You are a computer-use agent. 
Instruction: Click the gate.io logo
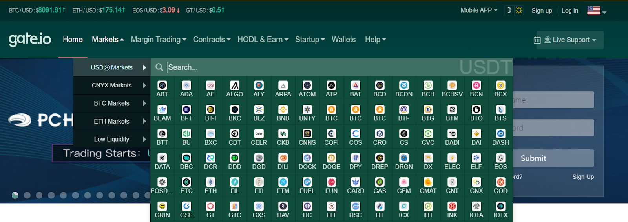tap(30, 39)
